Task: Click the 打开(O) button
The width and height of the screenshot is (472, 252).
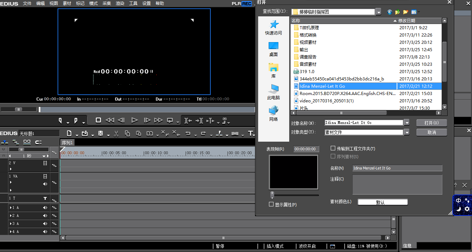Action: (432, 123)
